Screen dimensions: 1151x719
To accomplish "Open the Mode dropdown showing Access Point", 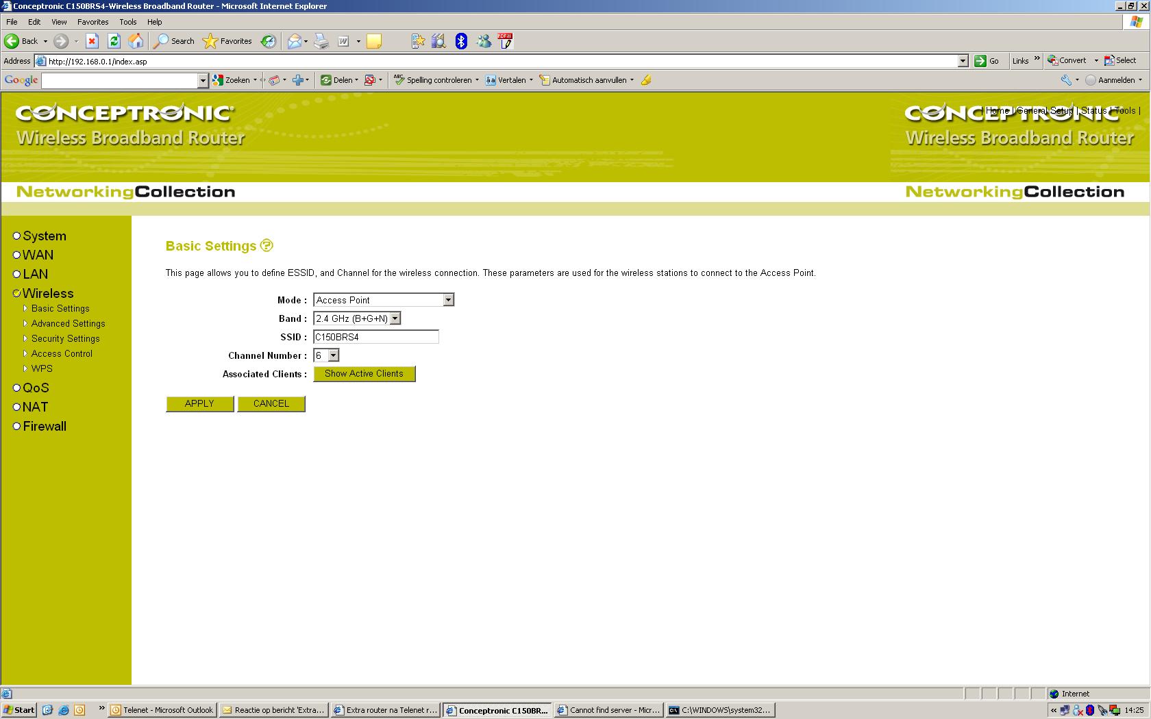I will click(x=384, y=300).
